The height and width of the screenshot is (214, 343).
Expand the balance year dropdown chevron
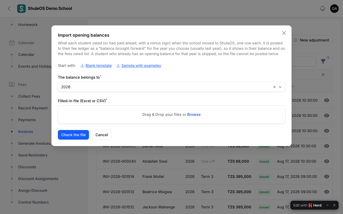[x=280, y=87]
